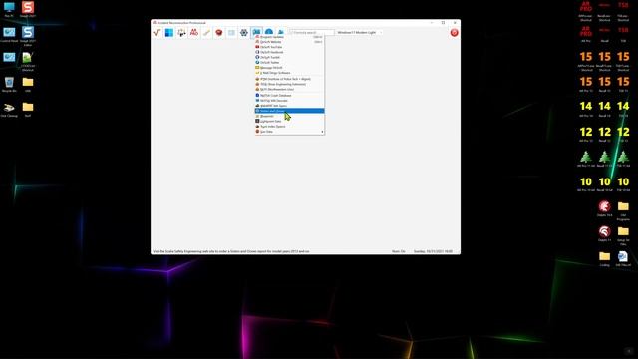This screenshot has height=359, width=638.
Task: Open the yellow 14 TSB 14 desktop icon
Action: coord(623,109)
